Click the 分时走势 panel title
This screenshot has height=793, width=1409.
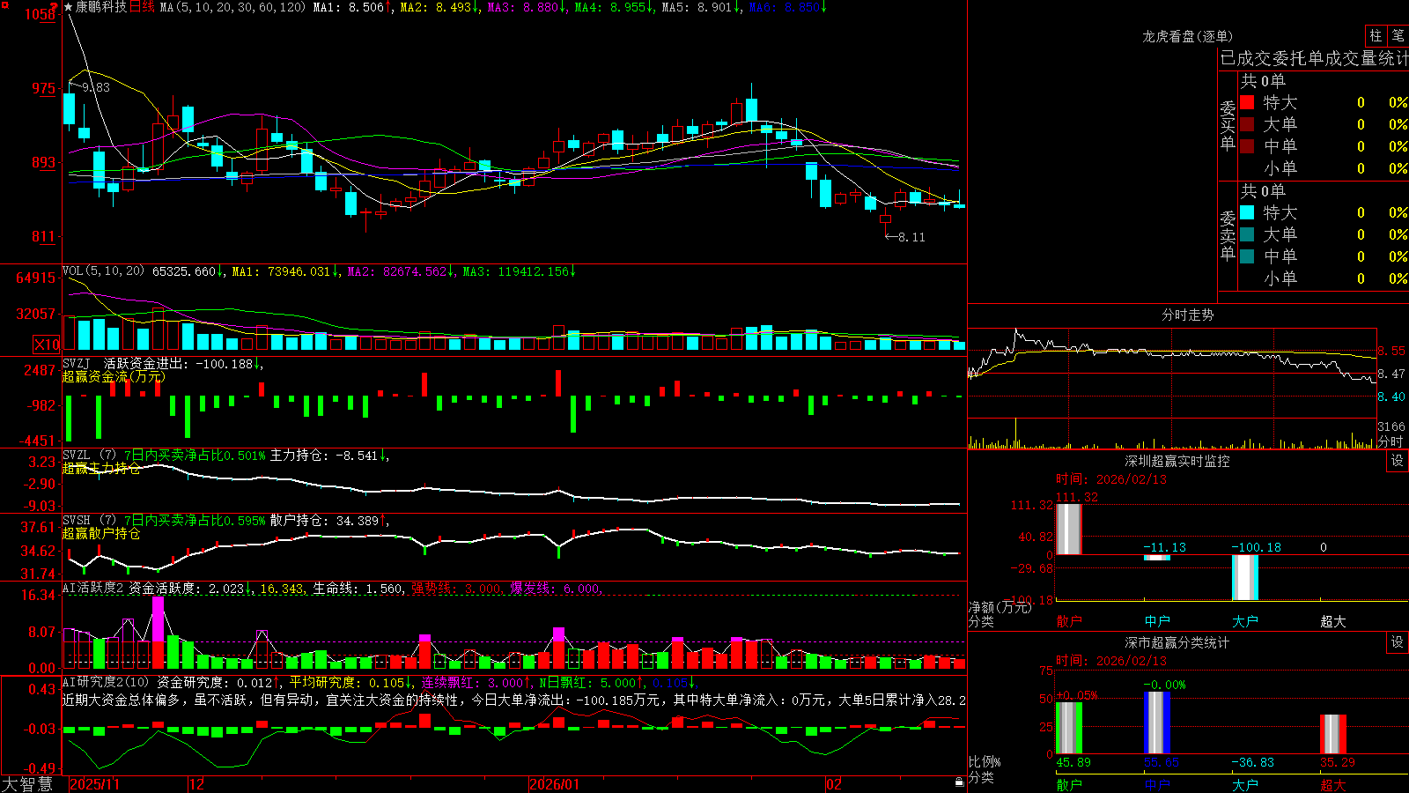1188,315
